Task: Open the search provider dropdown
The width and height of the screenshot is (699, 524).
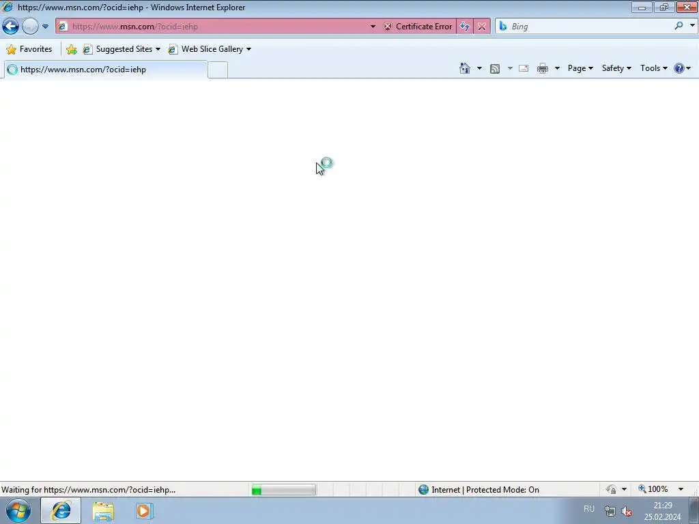Action: point(692,26)
